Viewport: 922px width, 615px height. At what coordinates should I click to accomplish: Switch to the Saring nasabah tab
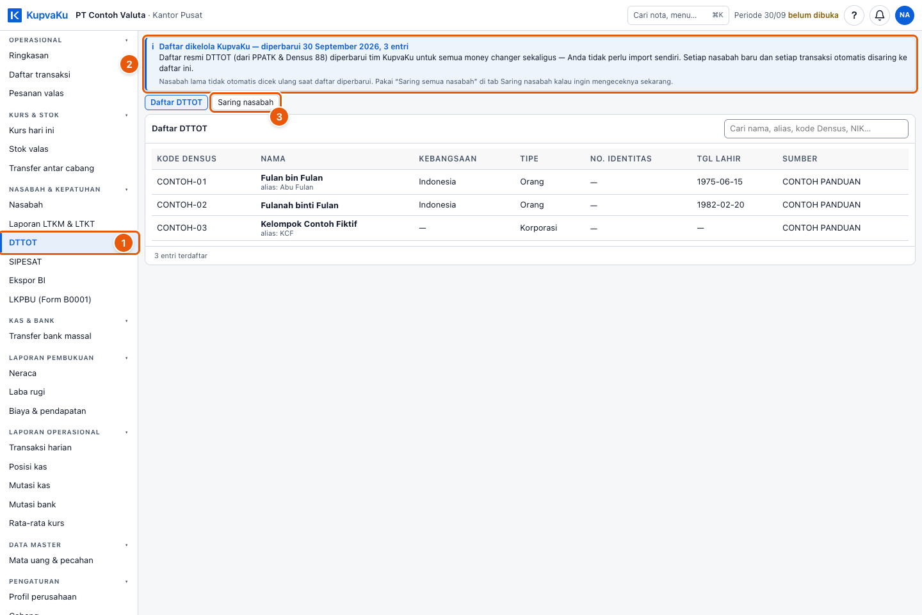[x=245, y=102]
